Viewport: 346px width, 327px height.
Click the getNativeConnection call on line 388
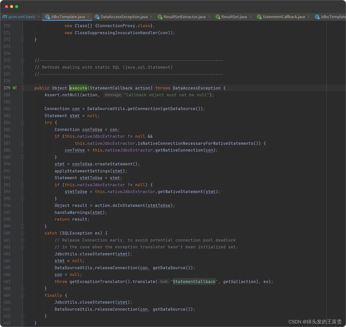179,150
